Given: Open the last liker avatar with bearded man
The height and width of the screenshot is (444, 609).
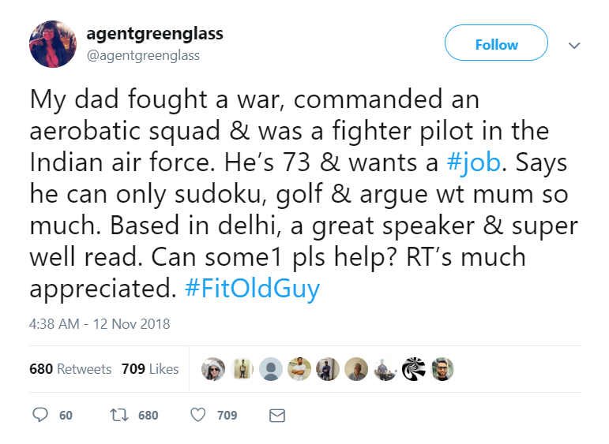Looking at the screenshot, I should (443, 369).
